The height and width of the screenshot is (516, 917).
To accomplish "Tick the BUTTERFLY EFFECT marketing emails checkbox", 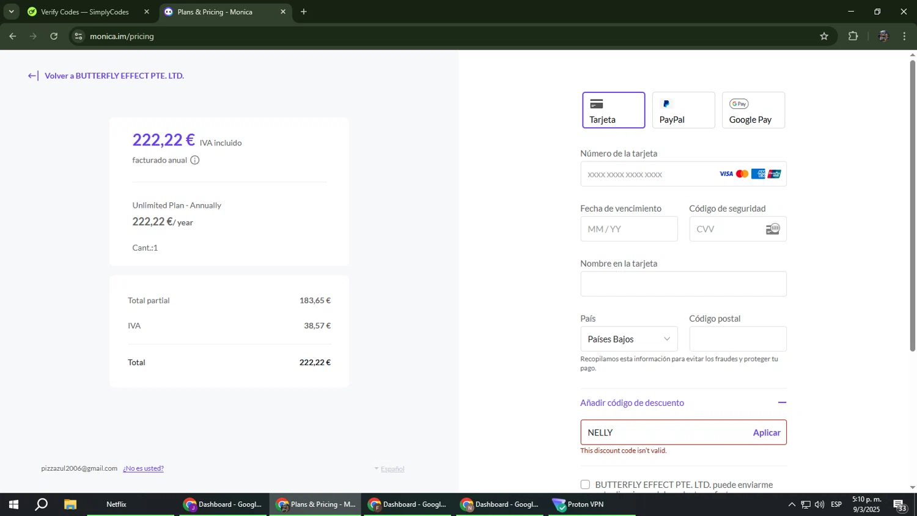I will [585, 485].
